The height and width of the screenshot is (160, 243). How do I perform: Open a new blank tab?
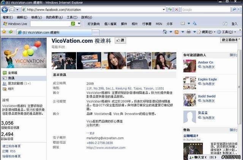click(x=96, y=32)
